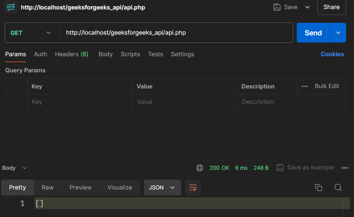
Task: Click the search response magnifier icon
Action: coord(338,188)
